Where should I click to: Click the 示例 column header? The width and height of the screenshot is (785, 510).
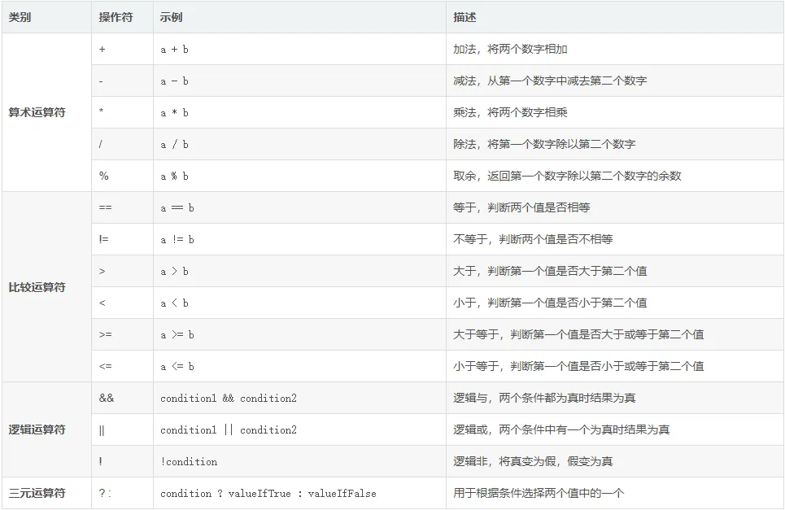tap(172, 17)
